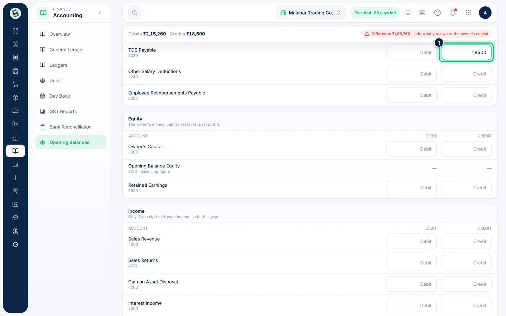The image size is (506, 316).
Task: Open the wallet icon in the rail
Action: pyautogui.click(x=15, y=164)
